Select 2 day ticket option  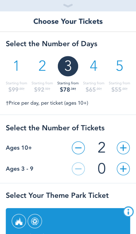pyautogui.click(x=42, y=66)
